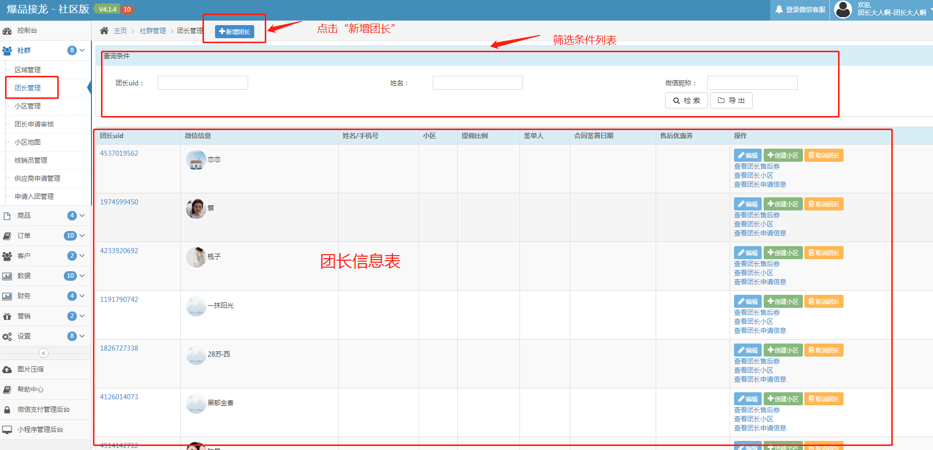Click the 新增团长 button
This screenshot has width=933, height=450.
pos(235,32)
